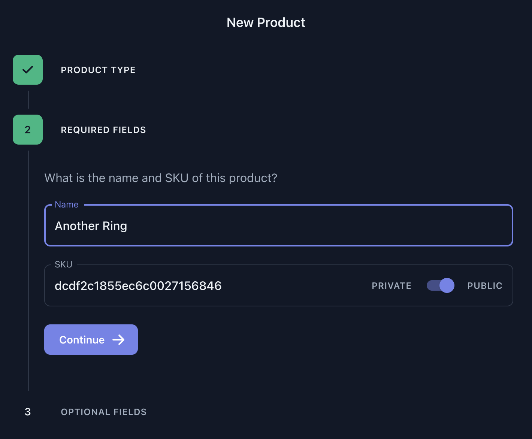
Task: Select the step 2 number badge
Action: coord(28,130)
